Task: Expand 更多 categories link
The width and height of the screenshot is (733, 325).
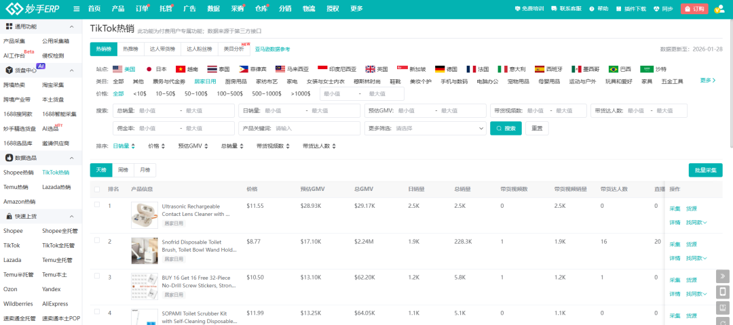Action: click(708, 80)
